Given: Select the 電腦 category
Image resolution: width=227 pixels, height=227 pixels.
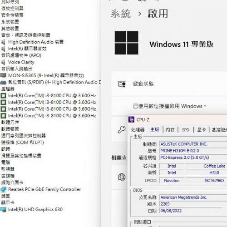Looking at the screenshot, I should click(x=5, y=163).
